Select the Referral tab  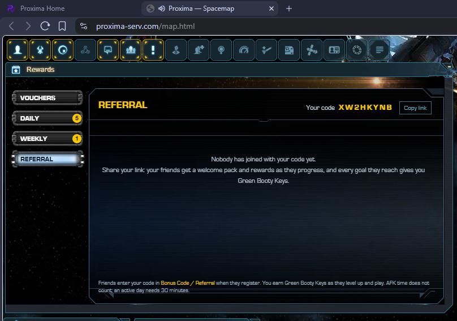pos(47,159)
